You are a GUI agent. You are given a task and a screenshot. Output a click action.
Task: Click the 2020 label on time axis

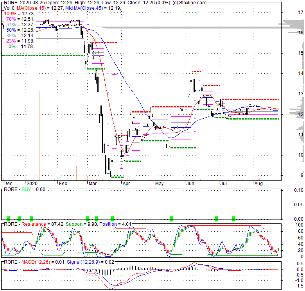tap(32, 184)
